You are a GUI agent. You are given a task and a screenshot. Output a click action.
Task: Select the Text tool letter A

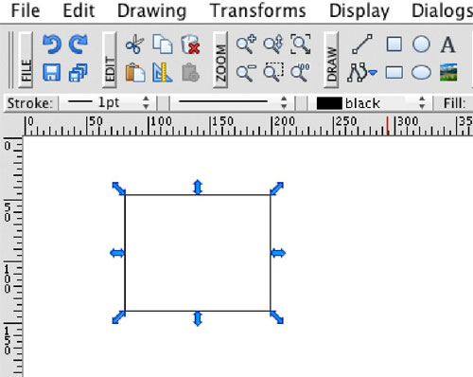pyautogui.click(x=447, y=45)
